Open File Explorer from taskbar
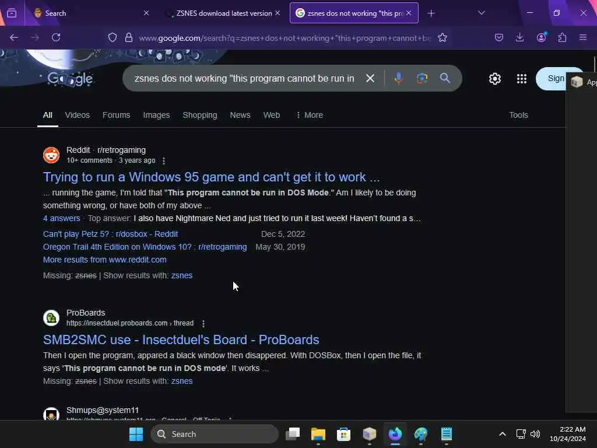Screen dimensions: 597x448 [318, 434]
